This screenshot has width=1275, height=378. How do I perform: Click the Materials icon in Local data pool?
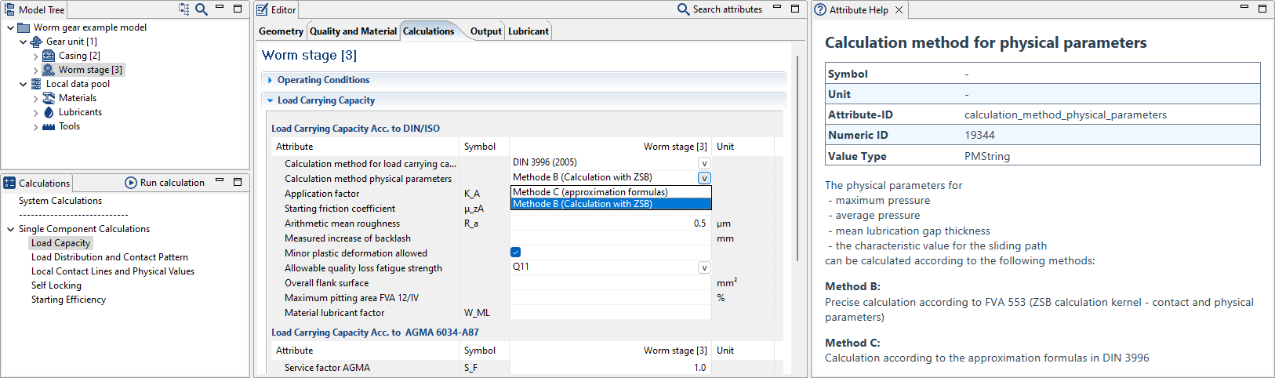[x=49, y=98]
